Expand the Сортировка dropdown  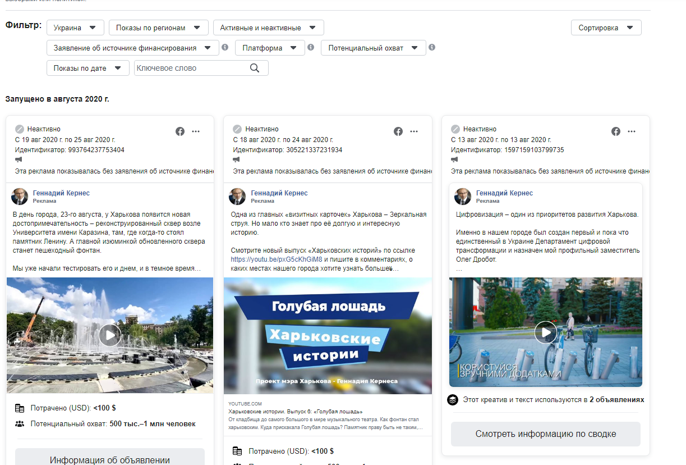click(606, 28)
